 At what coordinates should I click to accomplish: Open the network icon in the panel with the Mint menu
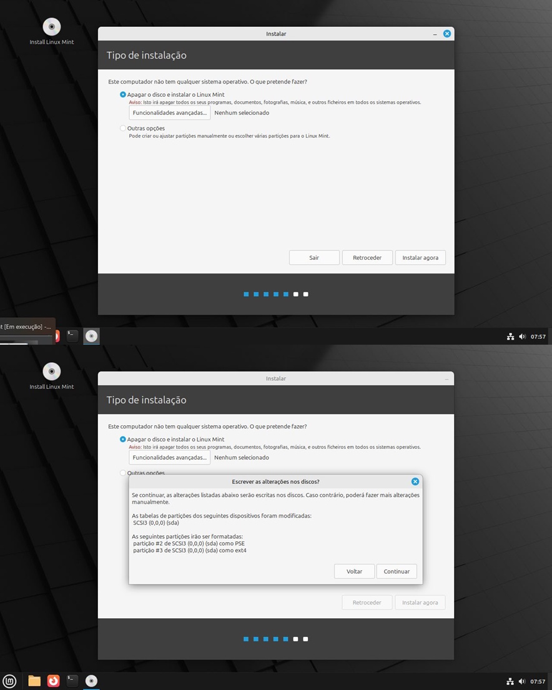coord(510,681)
